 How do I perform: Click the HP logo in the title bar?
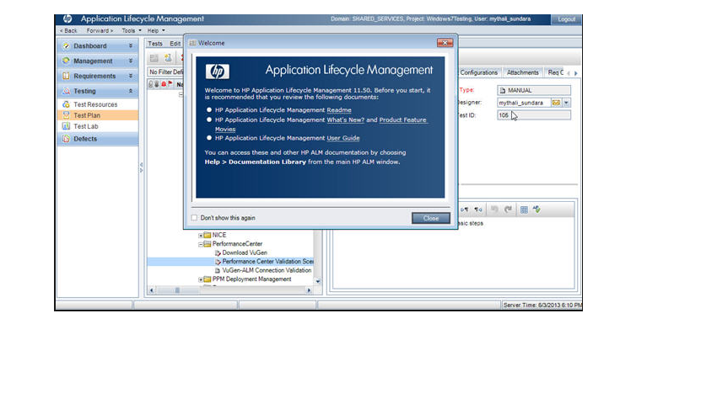tap(67, 19)
